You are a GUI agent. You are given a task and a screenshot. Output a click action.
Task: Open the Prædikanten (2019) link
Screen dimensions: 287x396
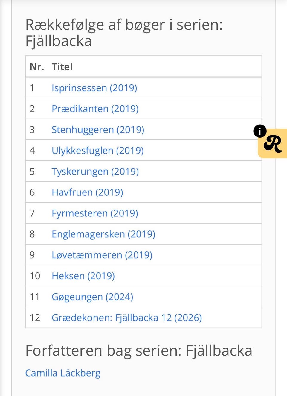(95, 109)
